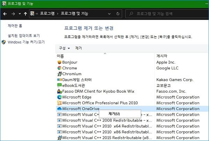This screenshot has width=209, height=141.
Task: Click the 제거 toolbar button
Action: [x=78, y=48]
